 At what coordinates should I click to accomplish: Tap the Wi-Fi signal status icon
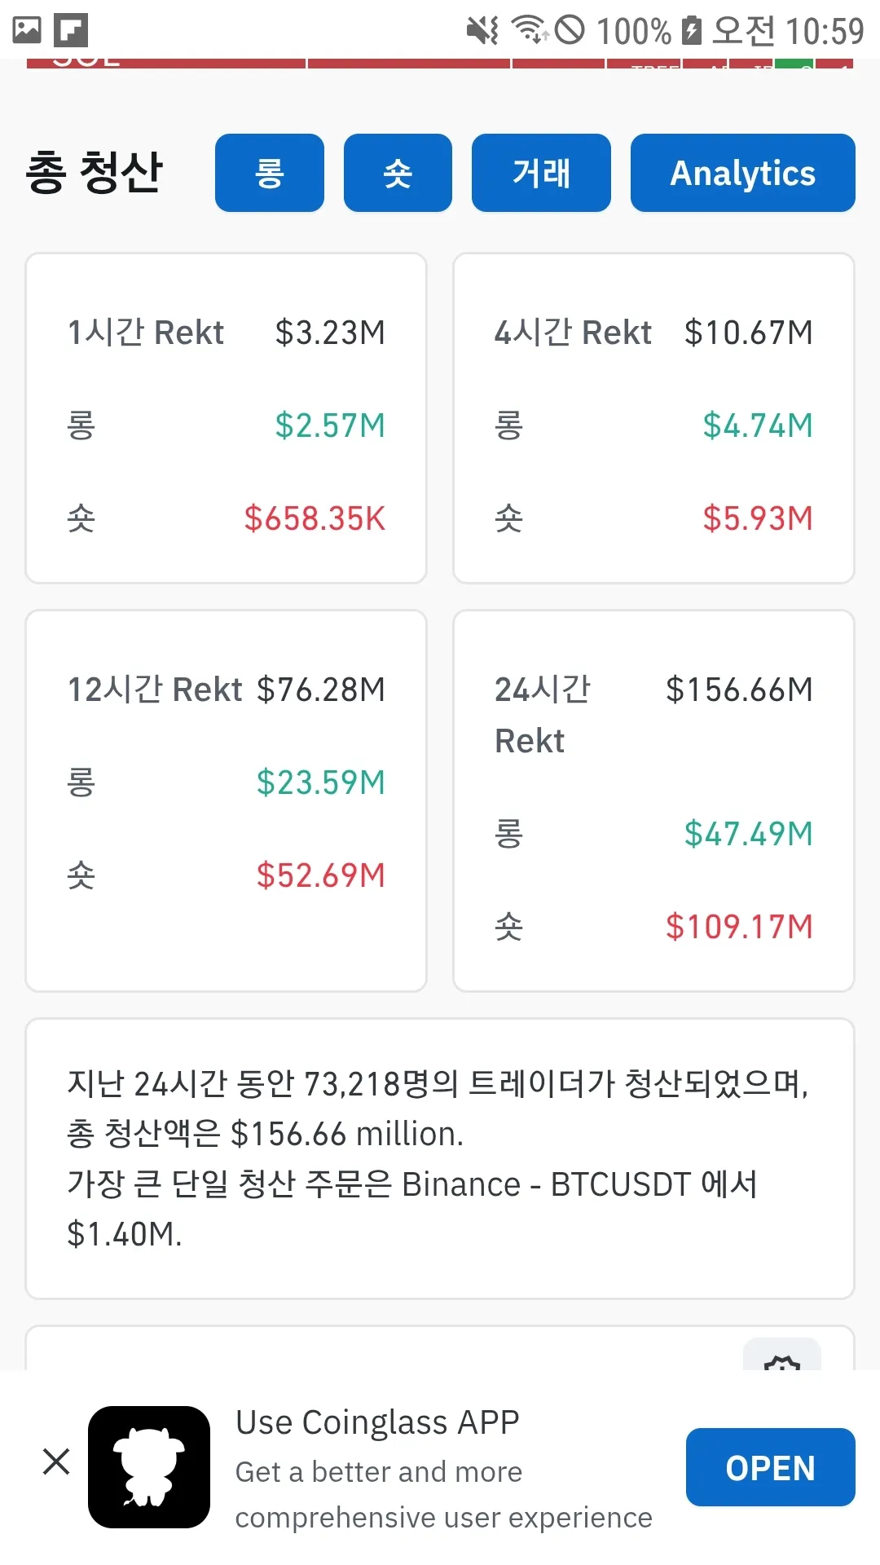coord(530,30)
